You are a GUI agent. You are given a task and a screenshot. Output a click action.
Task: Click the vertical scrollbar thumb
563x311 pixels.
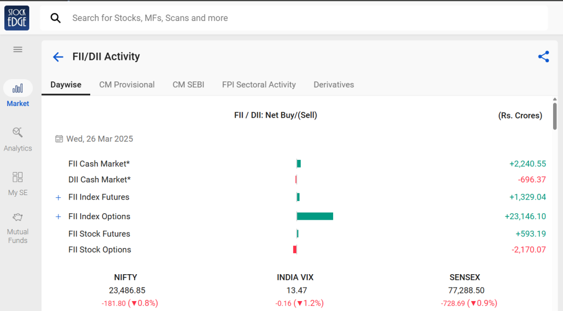[555, 116]
